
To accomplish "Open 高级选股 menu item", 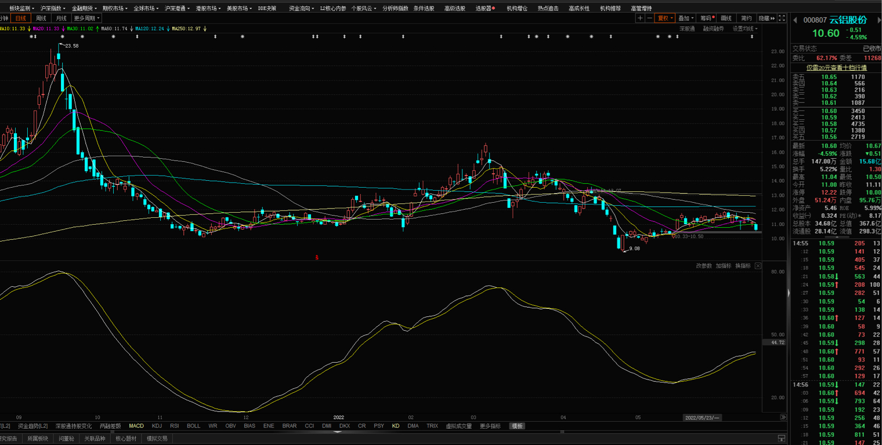I will [x=455, y=9].
